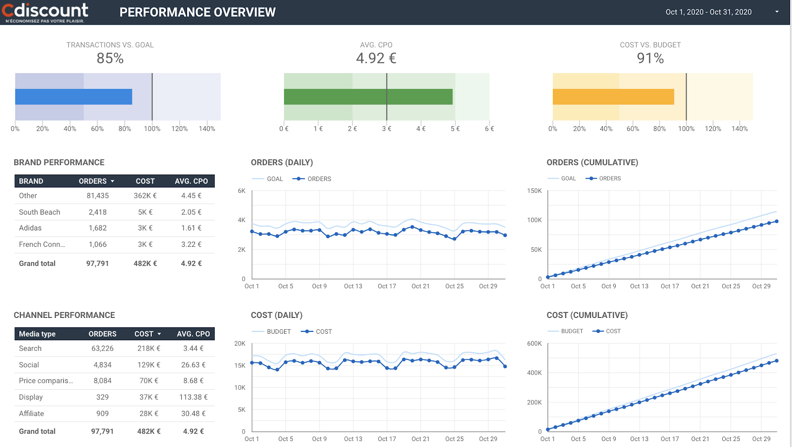792x447 pixels.
Task: Click the '63,226' Search orders cell
Action: (x=102, y=348)
